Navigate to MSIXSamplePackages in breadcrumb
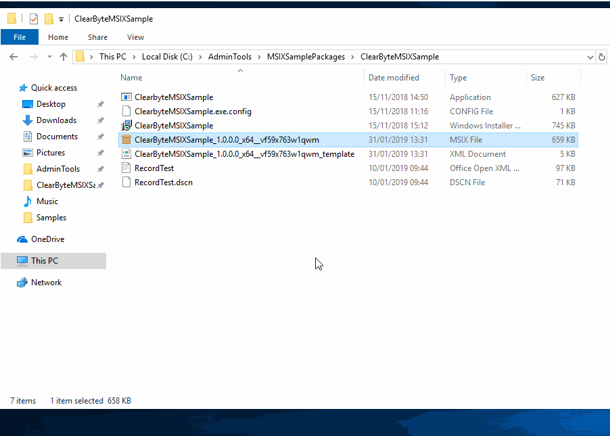 point(306,57)
